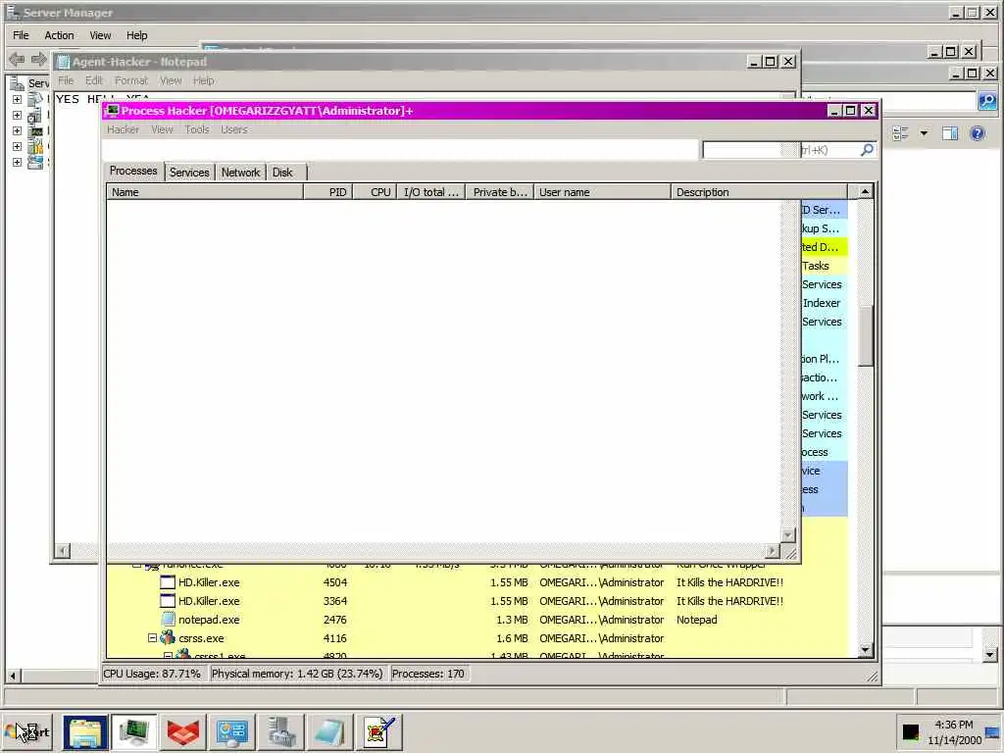This screenshot has height=753, width=1004.
Task: Sort processes by the PID column
Action: click(x=327, y=192)
